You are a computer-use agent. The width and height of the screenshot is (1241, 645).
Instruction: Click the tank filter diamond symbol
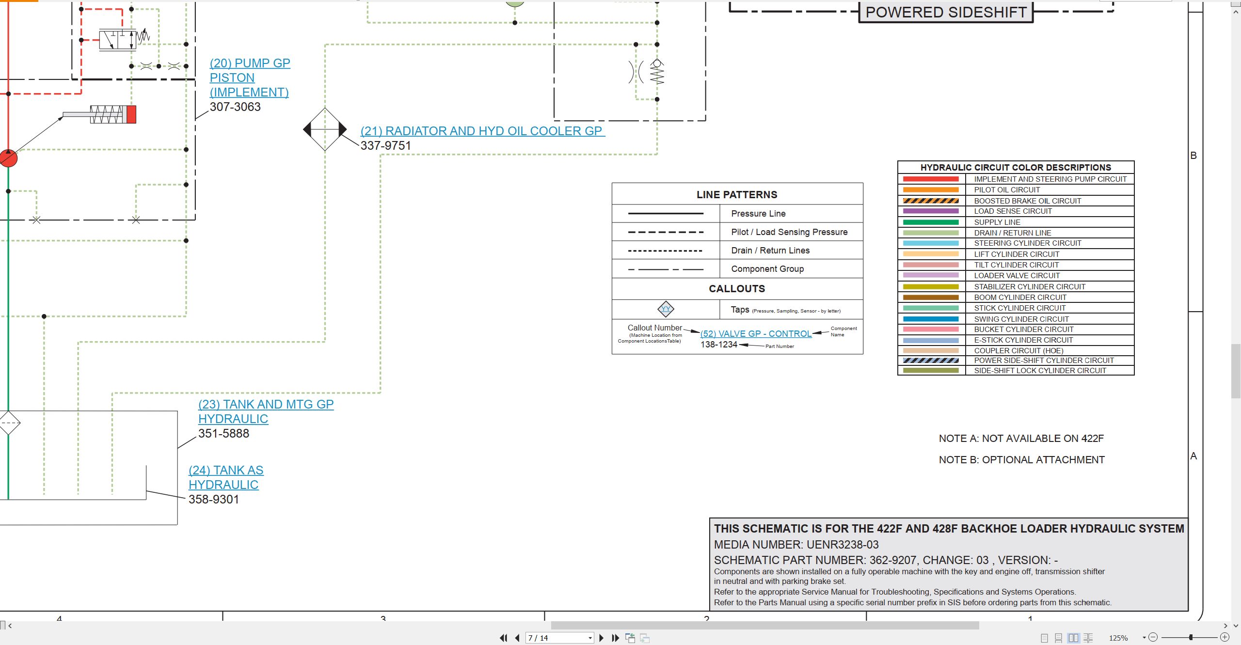(x=9, y=423)
